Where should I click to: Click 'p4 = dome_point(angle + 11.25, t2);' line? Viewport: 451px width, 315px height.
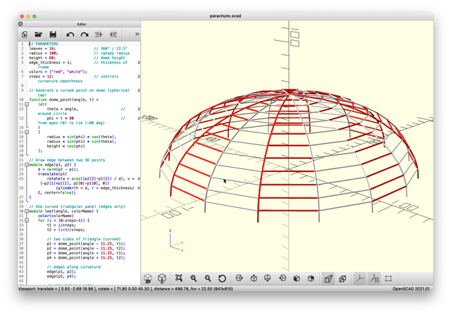pos(86,257)
